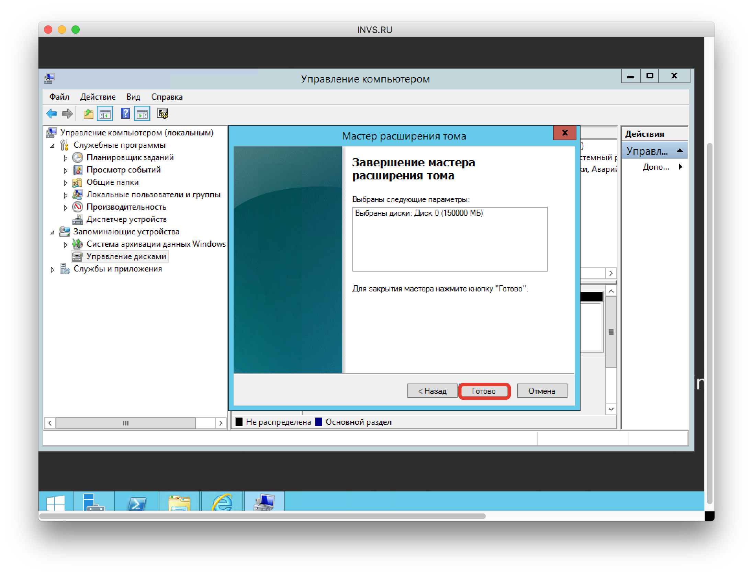Click the selected disks text box

click(450, 239)
